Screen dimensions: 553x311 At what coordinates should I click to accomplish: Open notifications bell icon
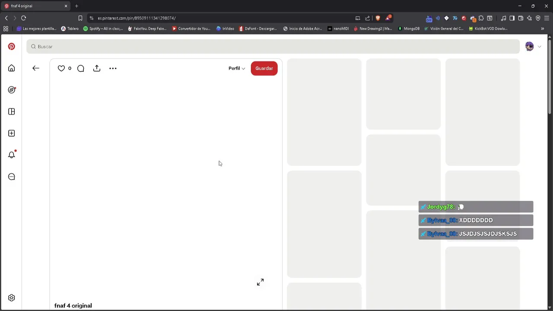click(x=12, y=155)
